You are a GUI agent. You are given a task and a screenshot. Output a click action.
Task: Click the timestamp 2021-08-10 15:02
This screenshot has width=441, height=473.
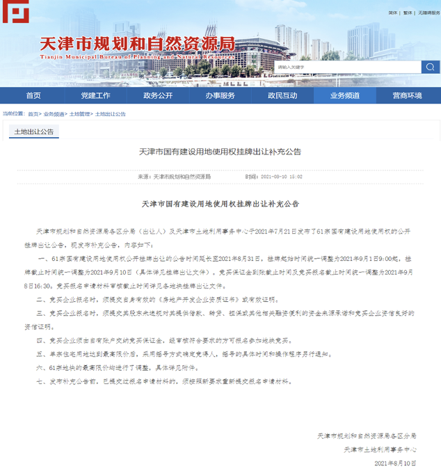(282, 177)
